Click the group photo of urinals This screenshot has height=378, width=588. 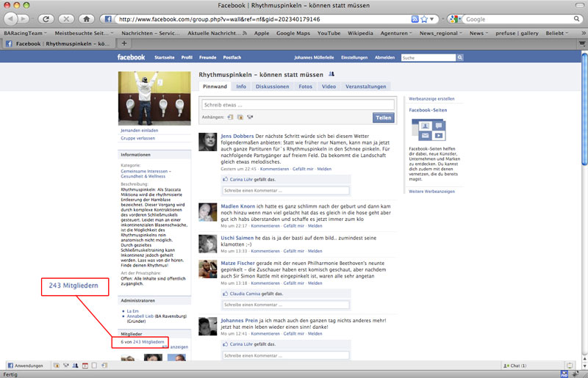click(x=154, y=98)
